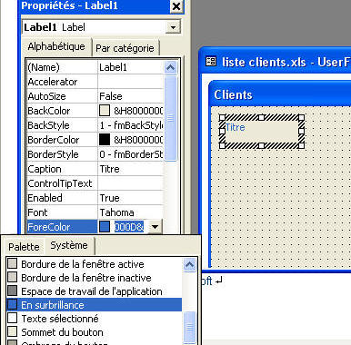Choose Espace de travail de l'application
This screenshot has height=345, width=351.
coord(94,291)
